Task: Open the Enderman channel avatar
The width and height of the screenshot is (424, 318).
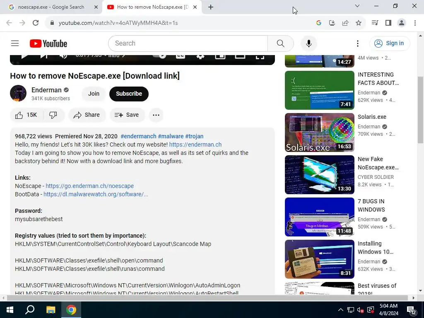Action: coord(18,93)
